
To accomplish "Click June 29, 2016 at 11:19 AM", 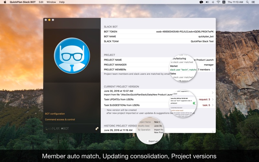I will point(118,130).
